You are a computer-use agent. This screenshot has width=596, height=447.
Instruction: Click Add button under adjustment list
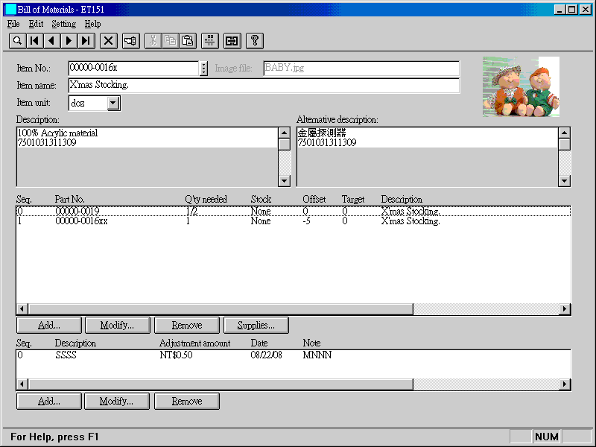[49, 402]
